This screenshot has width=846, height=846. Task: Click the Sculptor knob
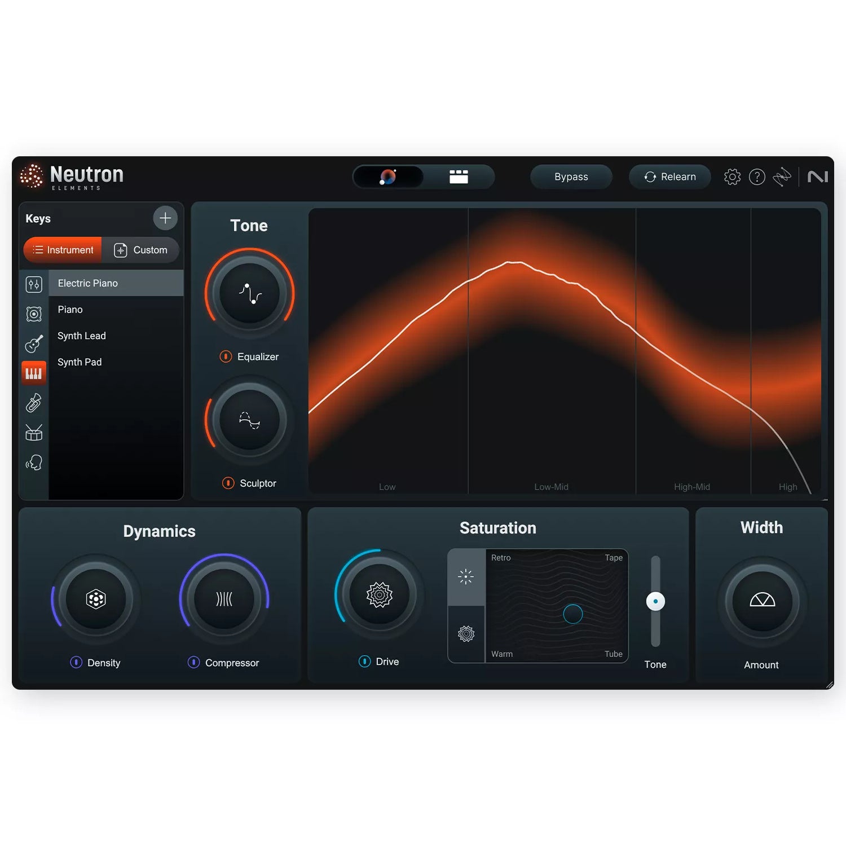(x=249, y=420)
